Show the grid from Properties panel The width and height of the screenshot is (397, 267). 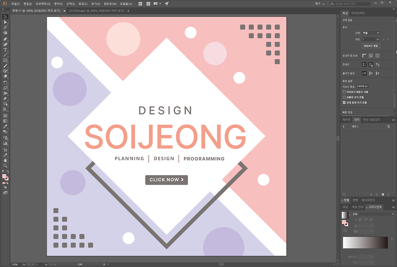coord(371,56)
